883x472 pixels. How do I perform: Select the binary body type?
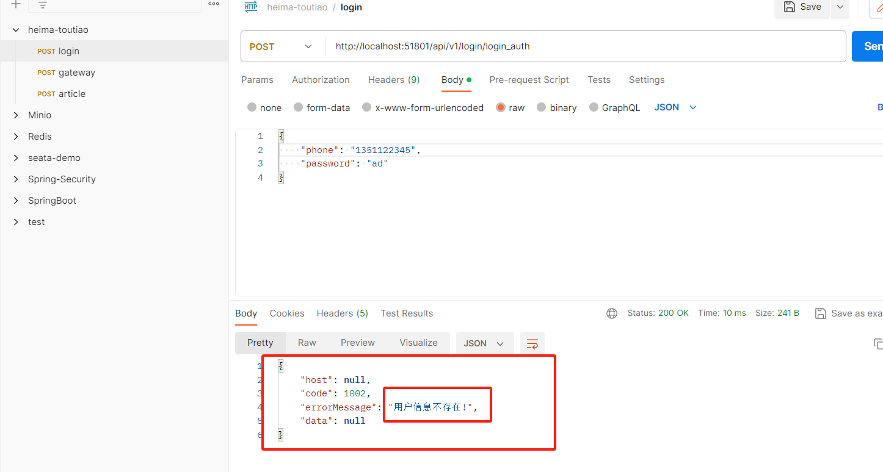(556, 107)
